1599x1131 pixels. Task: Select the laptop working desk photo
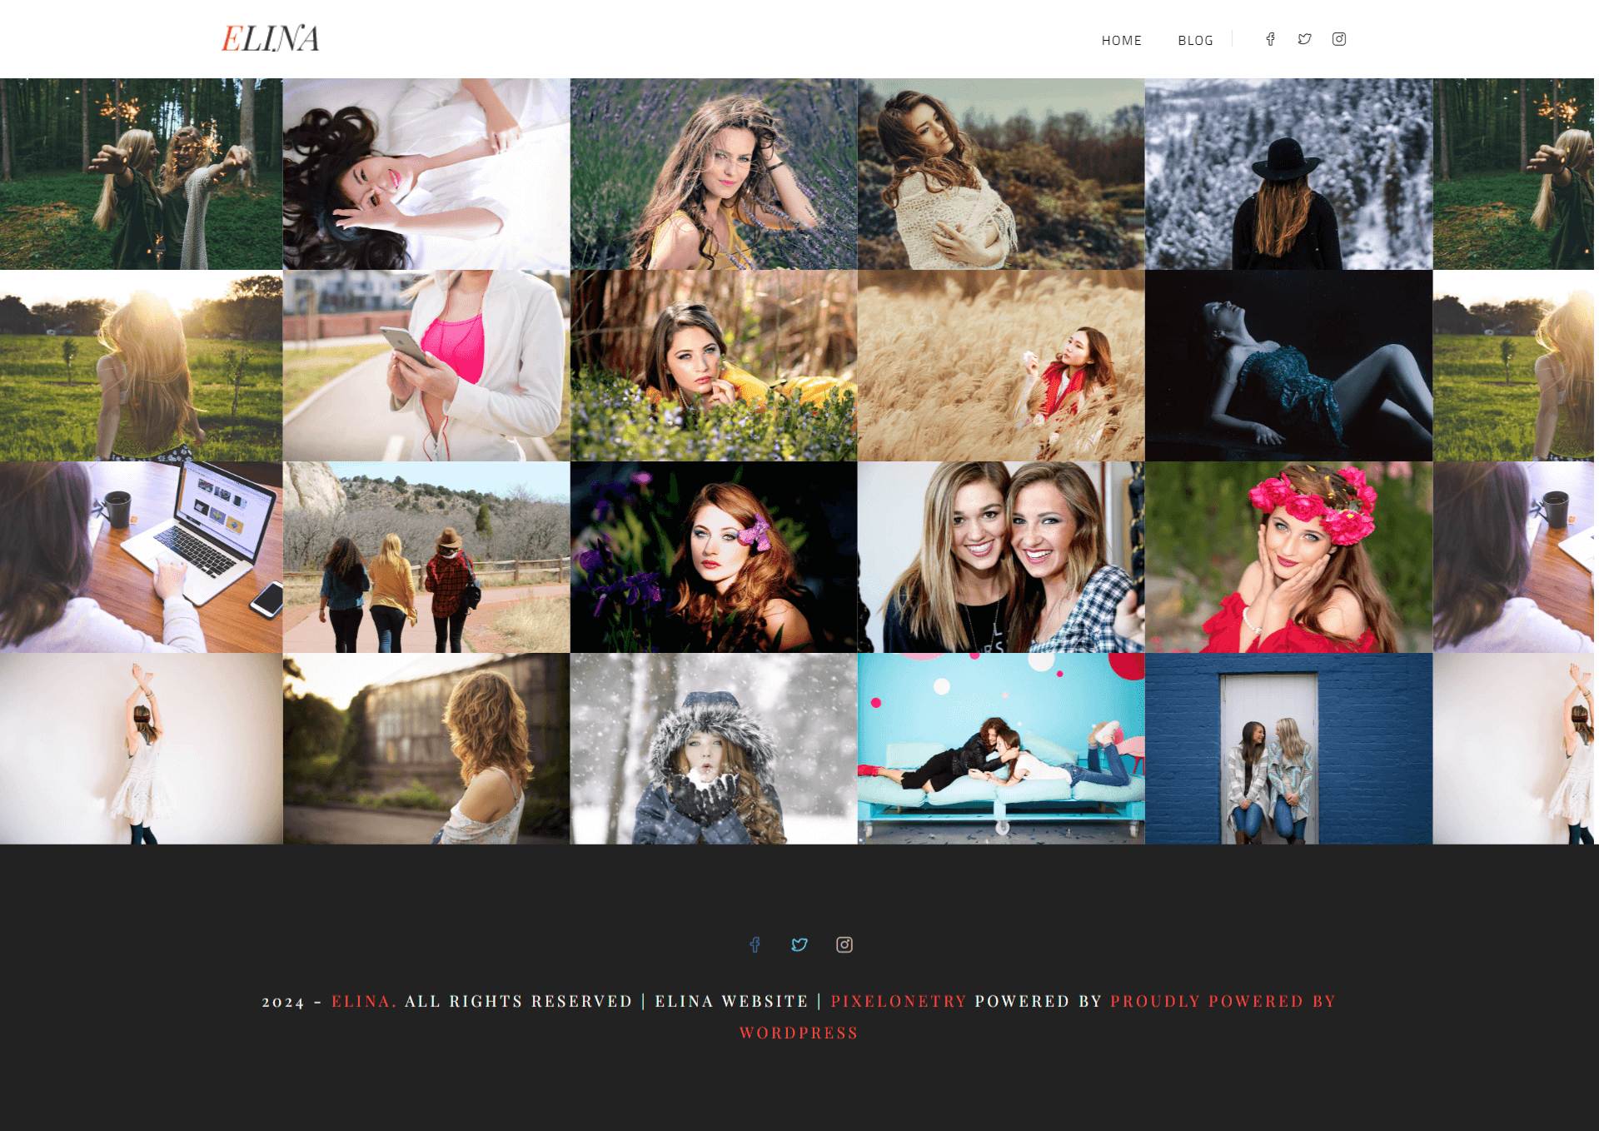142,557
